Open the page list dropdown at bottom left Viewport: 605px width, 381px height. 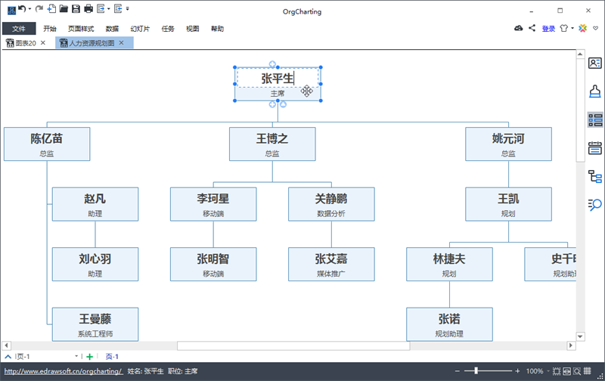(76, 356)
